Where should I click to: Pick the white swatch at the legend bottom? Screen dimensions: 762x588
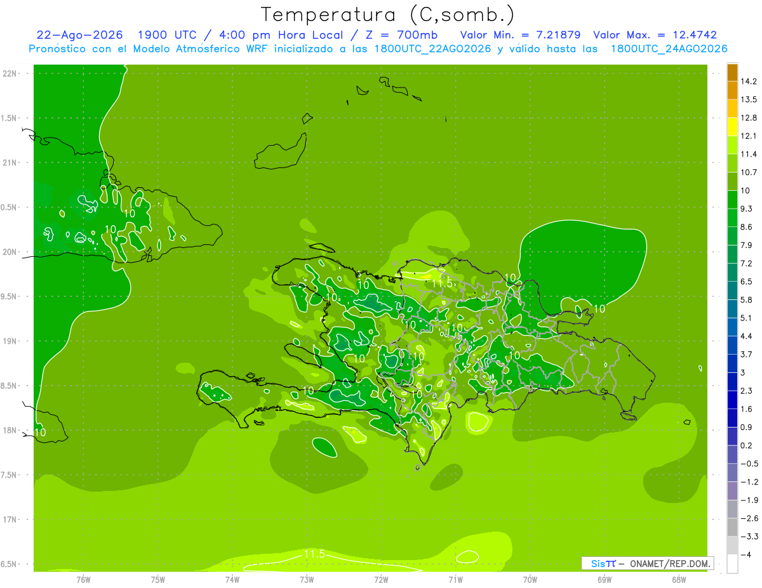732,564
